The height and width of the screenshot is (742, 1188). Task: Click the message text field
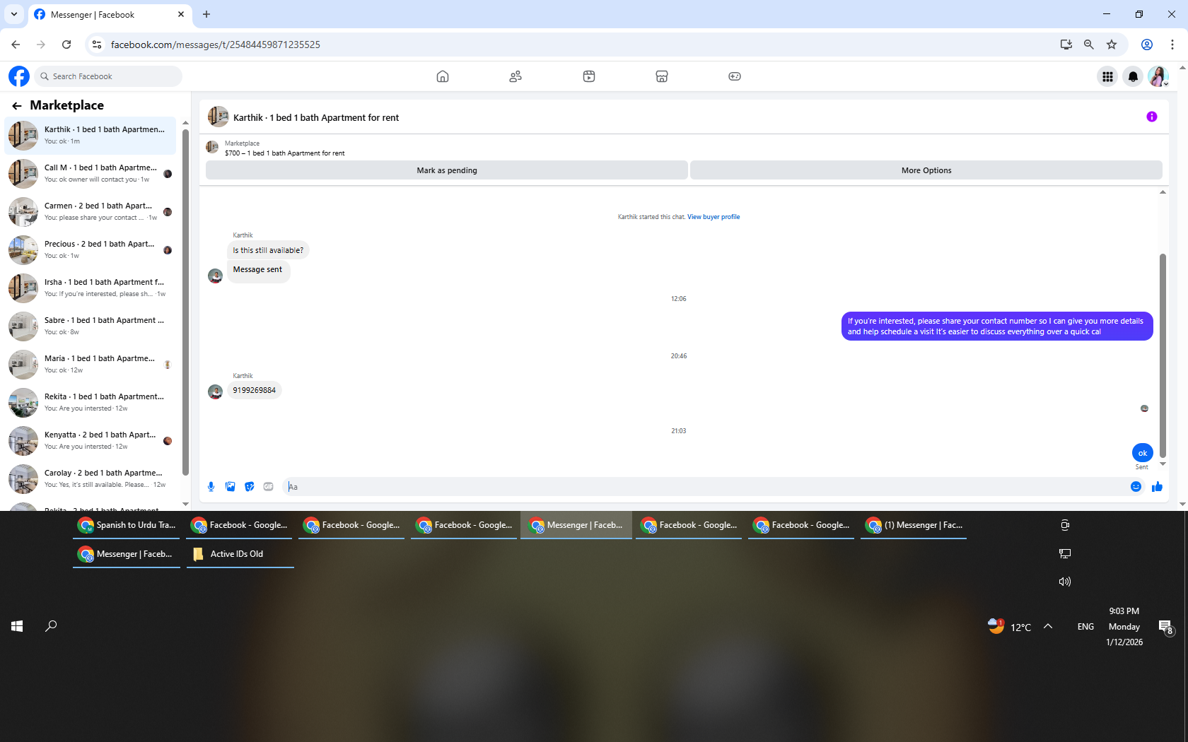pos(707,486)
